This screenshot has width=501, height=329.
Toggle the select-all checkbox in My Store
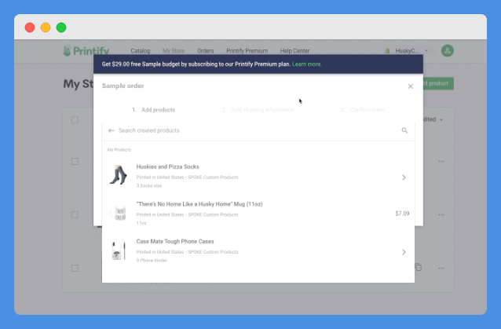[x=75, y=120]
